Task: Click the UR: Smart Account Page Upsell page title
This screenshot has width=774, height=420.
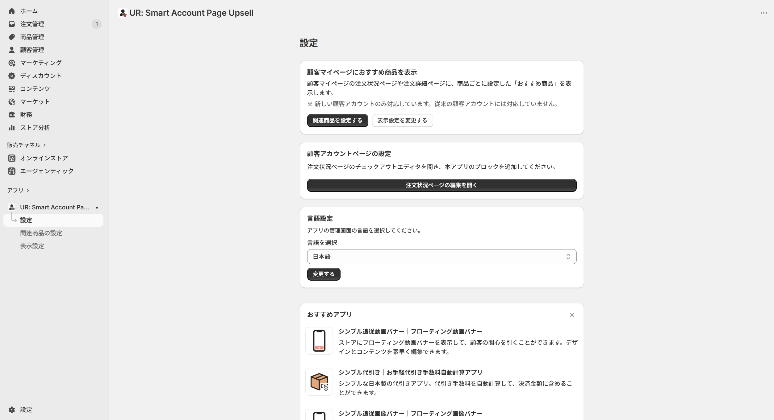Action: coord(191,13)
